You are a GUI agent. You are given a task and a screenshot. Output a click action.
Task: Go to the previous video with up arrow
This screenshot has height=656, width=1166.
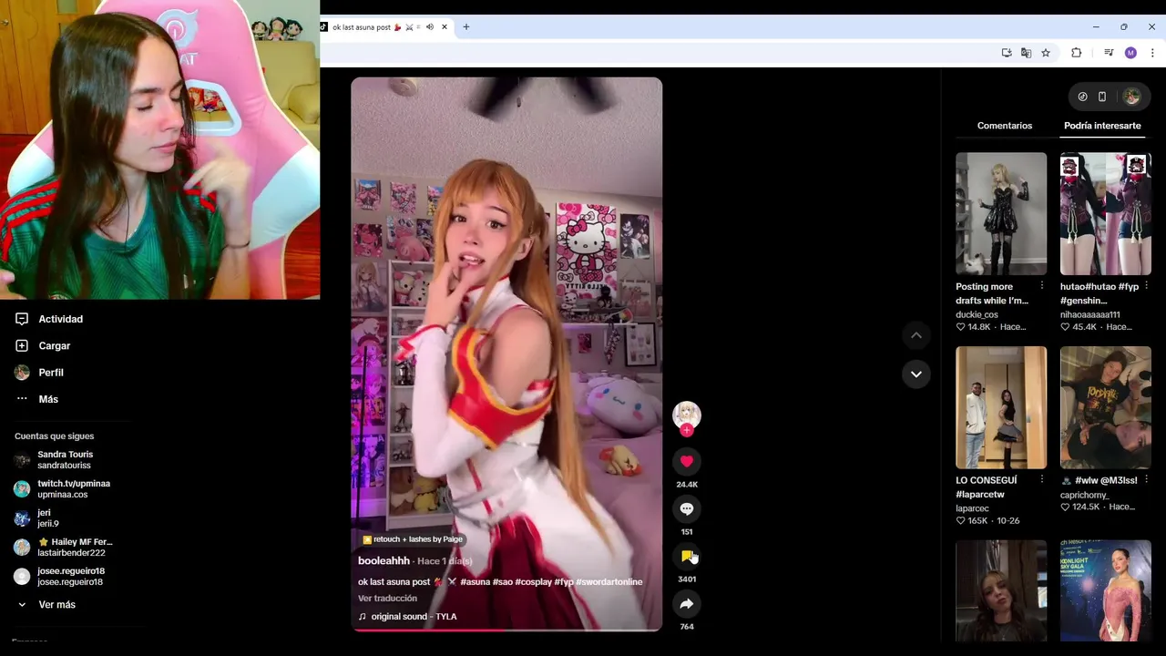pyautogui.click(x=916, y=335)
